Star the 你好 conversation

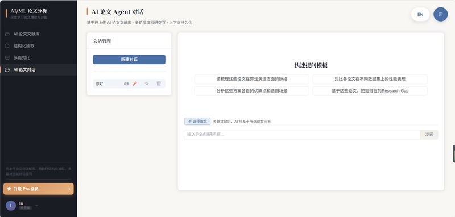(147, 84)
